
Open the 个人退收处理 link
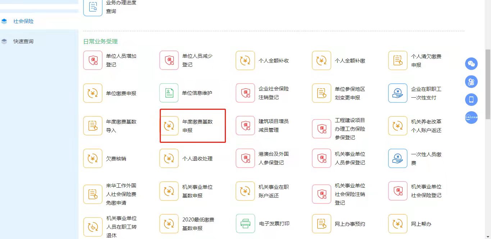pos(197,159)
